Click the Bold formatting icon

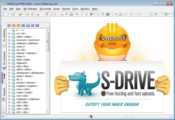click(x=77, y=14)
